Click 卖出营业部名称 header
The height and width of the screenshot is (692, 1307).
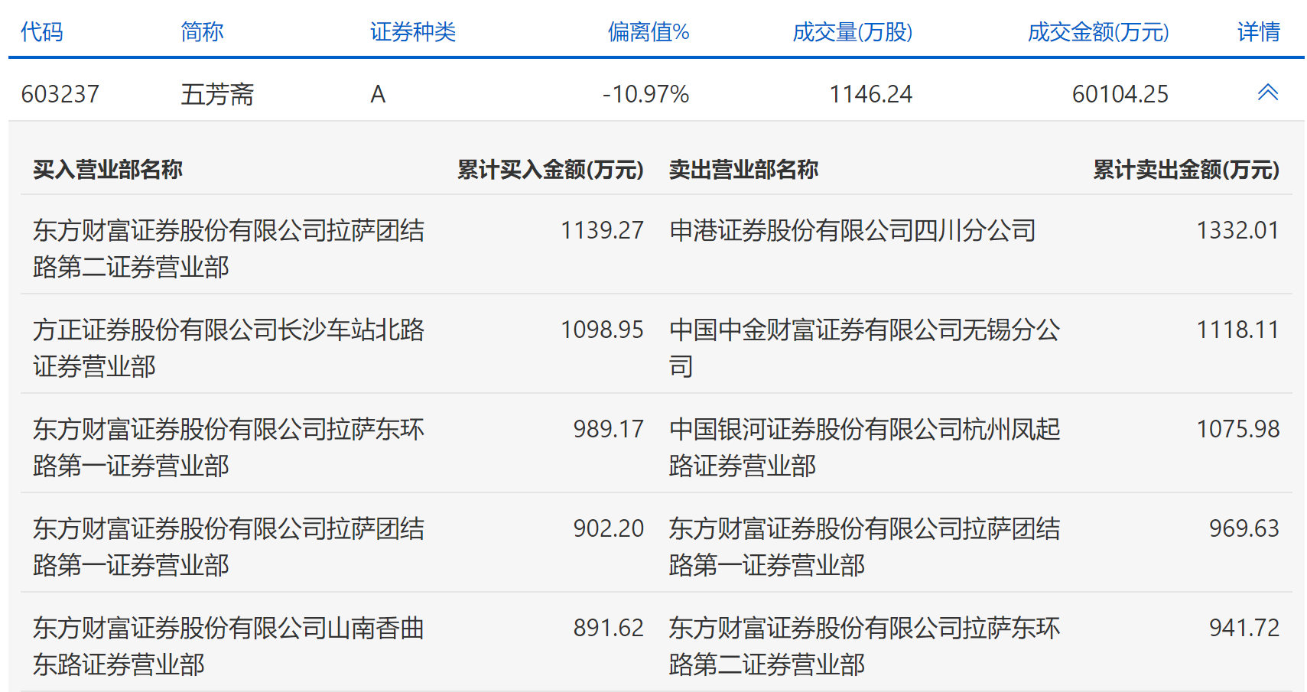point(744,169)
